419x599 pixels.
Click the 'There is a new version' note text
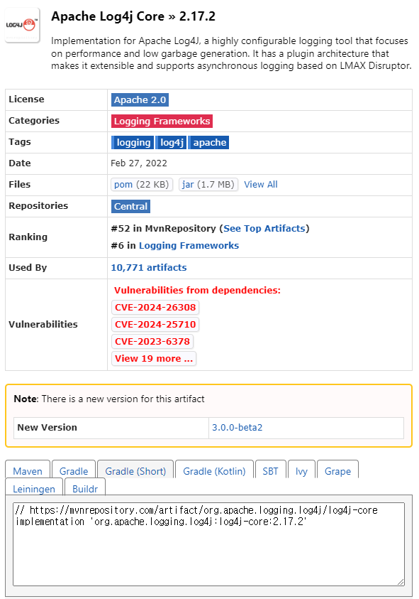tap(123, 399)
